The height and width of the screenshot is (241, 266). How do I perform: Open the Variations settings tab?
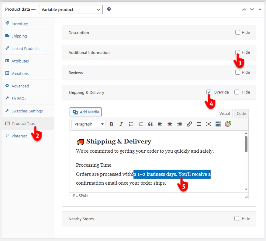pyautogui.click(x=28, y=73)
